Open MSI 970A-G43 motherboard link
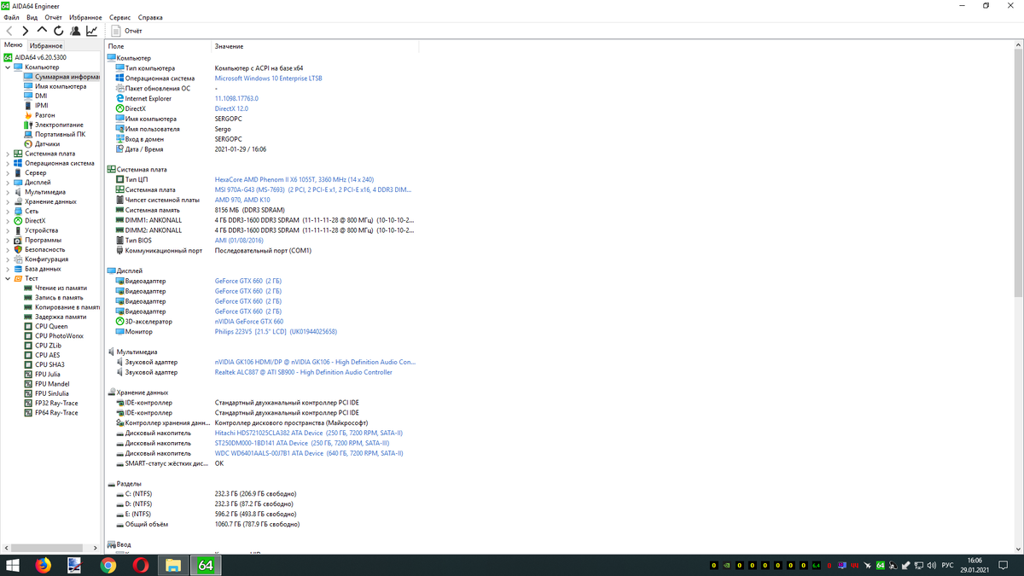The width and height of the screenshot is (1024, 576). 313,189
